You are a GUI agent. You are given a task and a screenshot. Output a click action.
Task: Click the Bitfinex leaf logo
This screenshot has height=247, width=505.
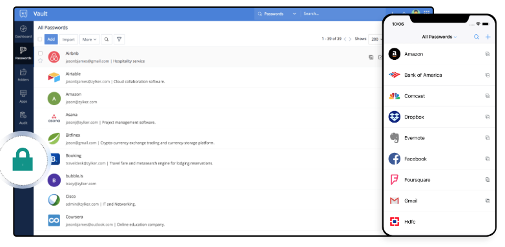click(x=54, y=139)
